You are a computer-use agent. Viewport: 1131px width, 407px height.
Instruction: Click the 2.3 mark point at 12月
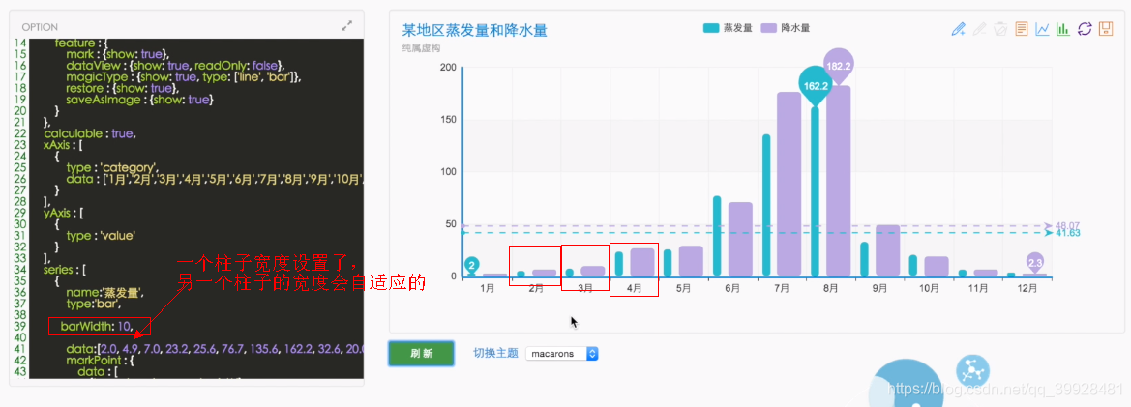coord(1035,263)
